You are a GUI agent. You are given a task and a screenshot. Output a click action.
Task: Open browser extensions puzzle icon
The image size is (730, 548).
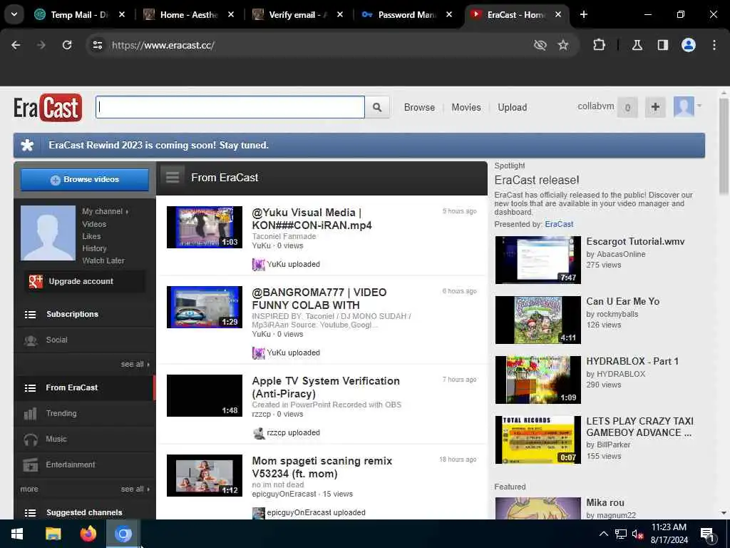(x=599, y=45)
